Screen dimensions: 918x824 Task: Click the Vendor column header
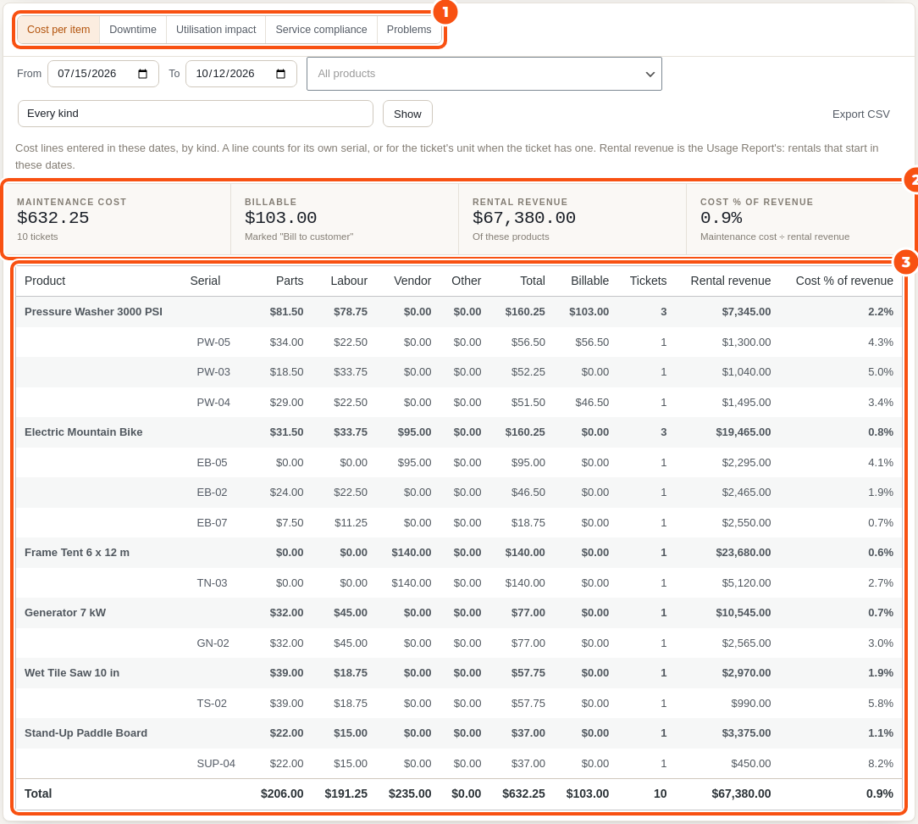click(412, 281)
